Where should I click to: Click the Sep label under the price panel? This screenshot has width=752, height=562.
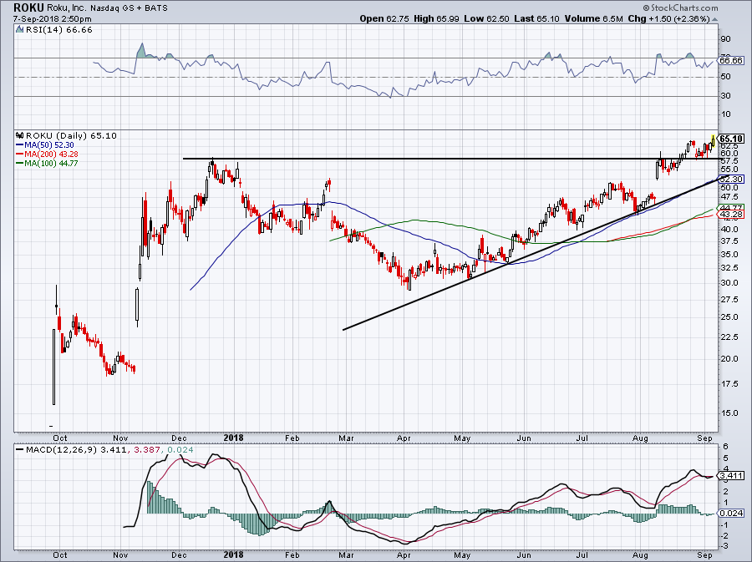pos(704,438)
